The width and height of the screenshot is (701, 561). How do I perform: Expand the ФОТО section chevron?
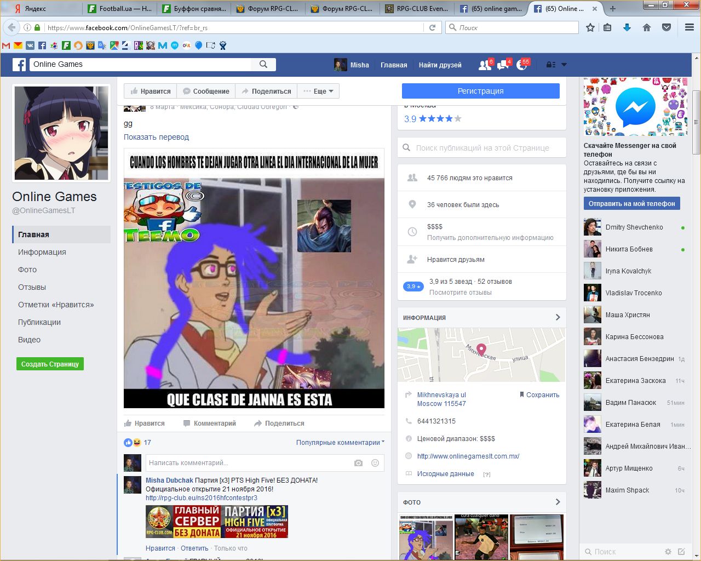pyautogui.click(x=558, y=502)
